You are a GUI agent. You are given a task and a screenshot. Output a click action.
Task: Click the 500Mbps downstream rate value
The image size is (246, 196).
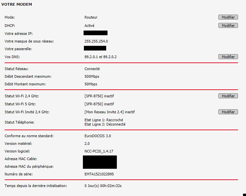92,76
